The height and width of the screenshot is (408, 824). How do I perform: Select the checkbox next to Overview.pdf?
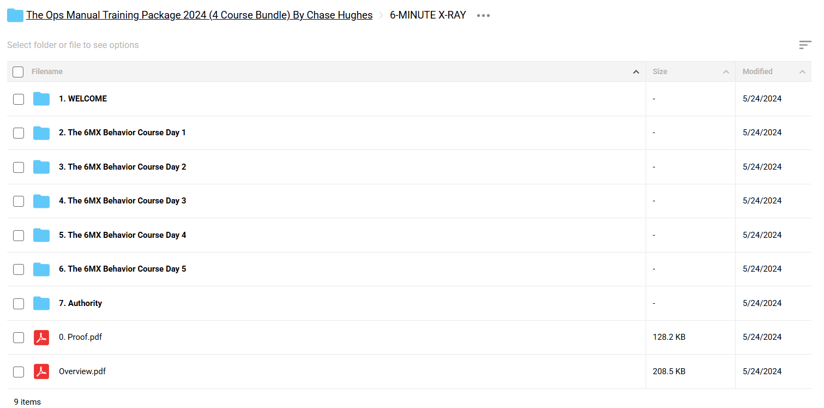click(19, 371)
